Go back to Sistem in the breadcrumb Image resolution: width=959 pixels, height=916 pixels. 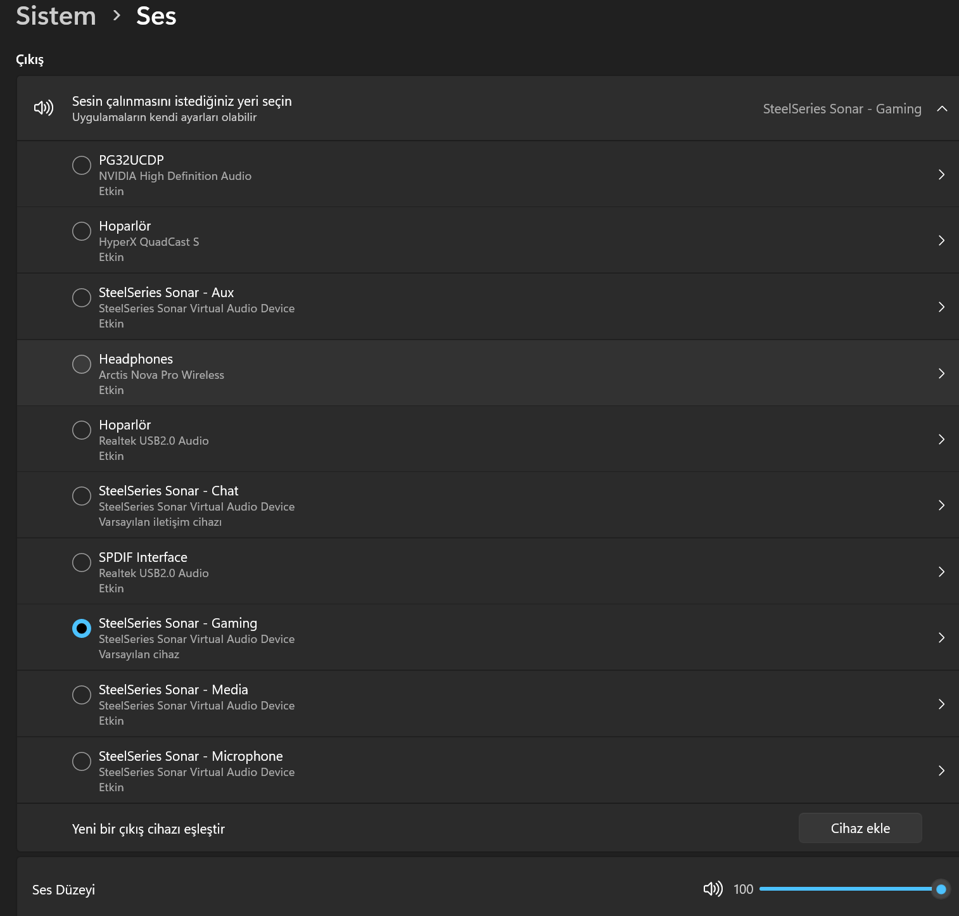(56, 16)
